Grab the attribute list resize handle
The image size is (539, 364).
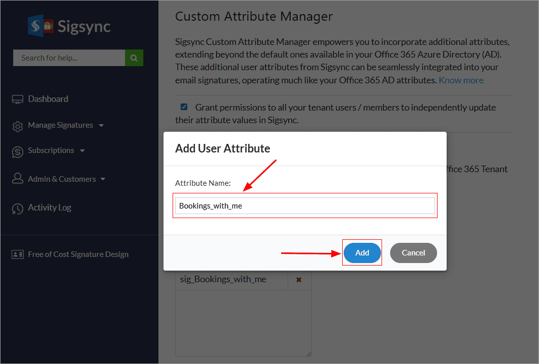(309, 354)
